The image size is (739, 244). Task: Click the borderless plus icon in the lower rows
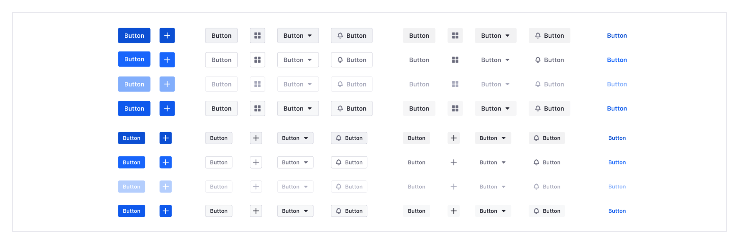click(x=453, y=162)
